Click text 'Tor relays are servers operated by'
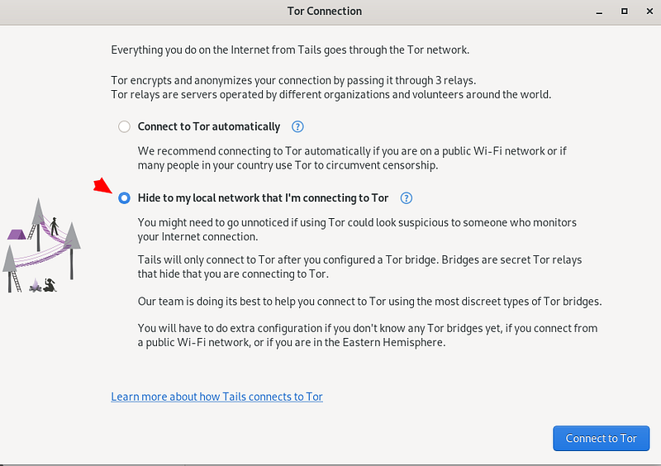 click(194, 94)
